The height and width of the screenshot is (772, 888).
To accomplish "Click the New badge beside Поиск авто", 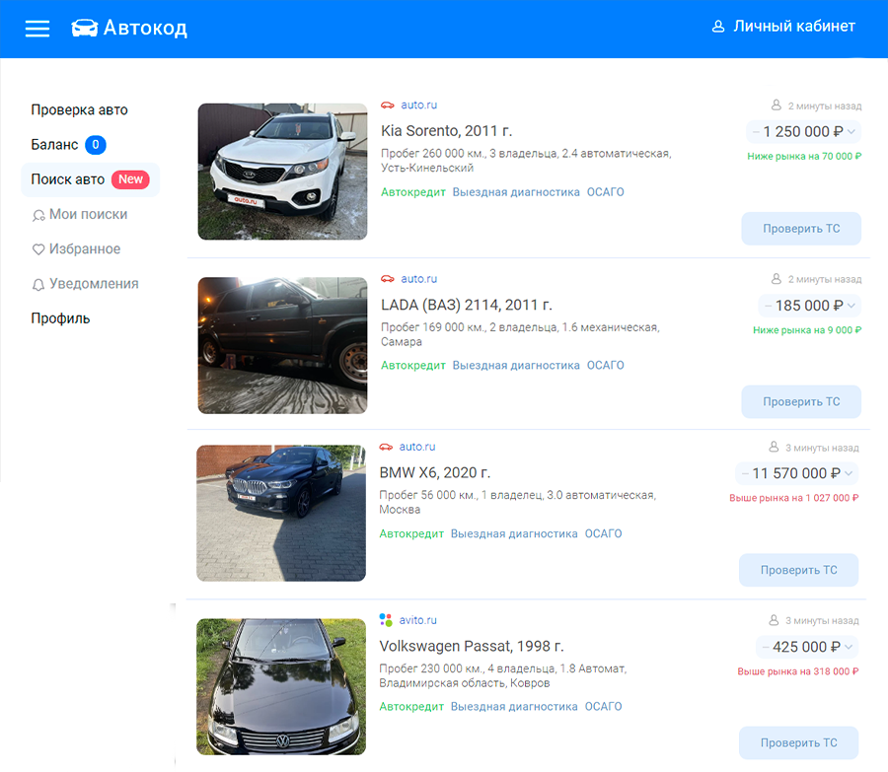I will coord(130,179).
